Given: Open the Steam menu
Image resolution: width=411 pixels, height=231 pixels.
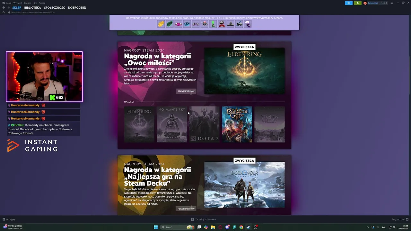Looking at the screenshot, I should pyautogui.click(x=8, y=3).
